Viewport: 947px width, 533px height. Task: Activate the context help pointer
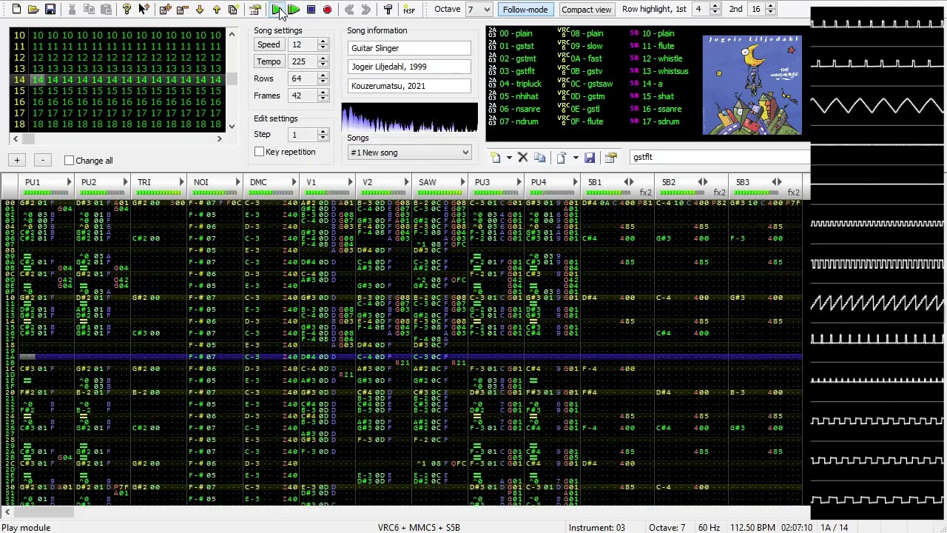click(144, 10)
